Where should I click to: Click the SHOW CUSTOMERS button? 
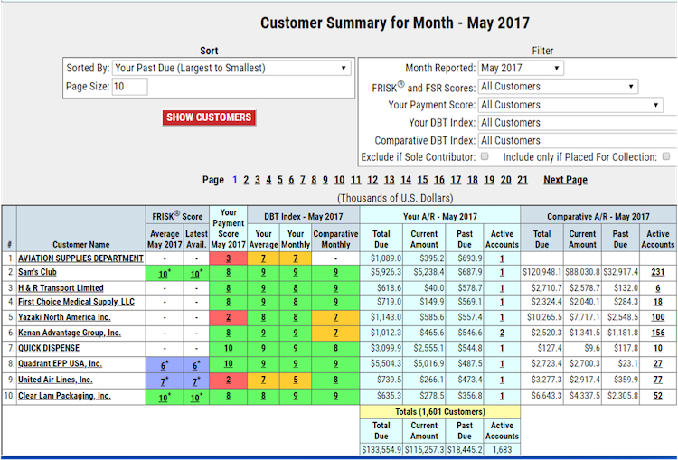click(x=209, y=117)
